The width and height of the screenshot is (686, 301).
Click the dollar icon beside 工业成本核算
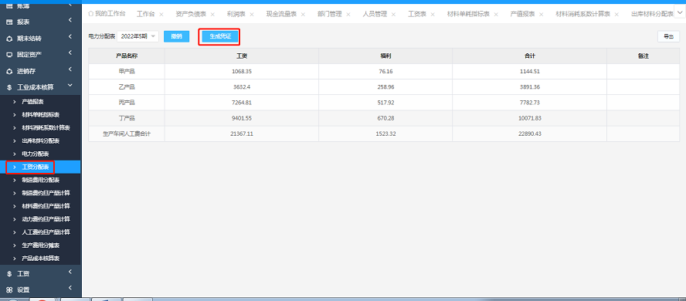(x=9, y=87)
